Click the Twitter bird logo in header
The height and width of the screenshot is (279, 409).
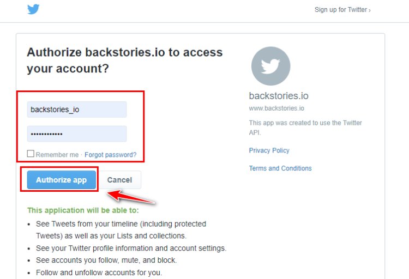point(33,9)
